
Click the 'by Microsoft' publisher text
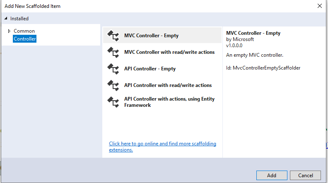[x=240, y=39]
